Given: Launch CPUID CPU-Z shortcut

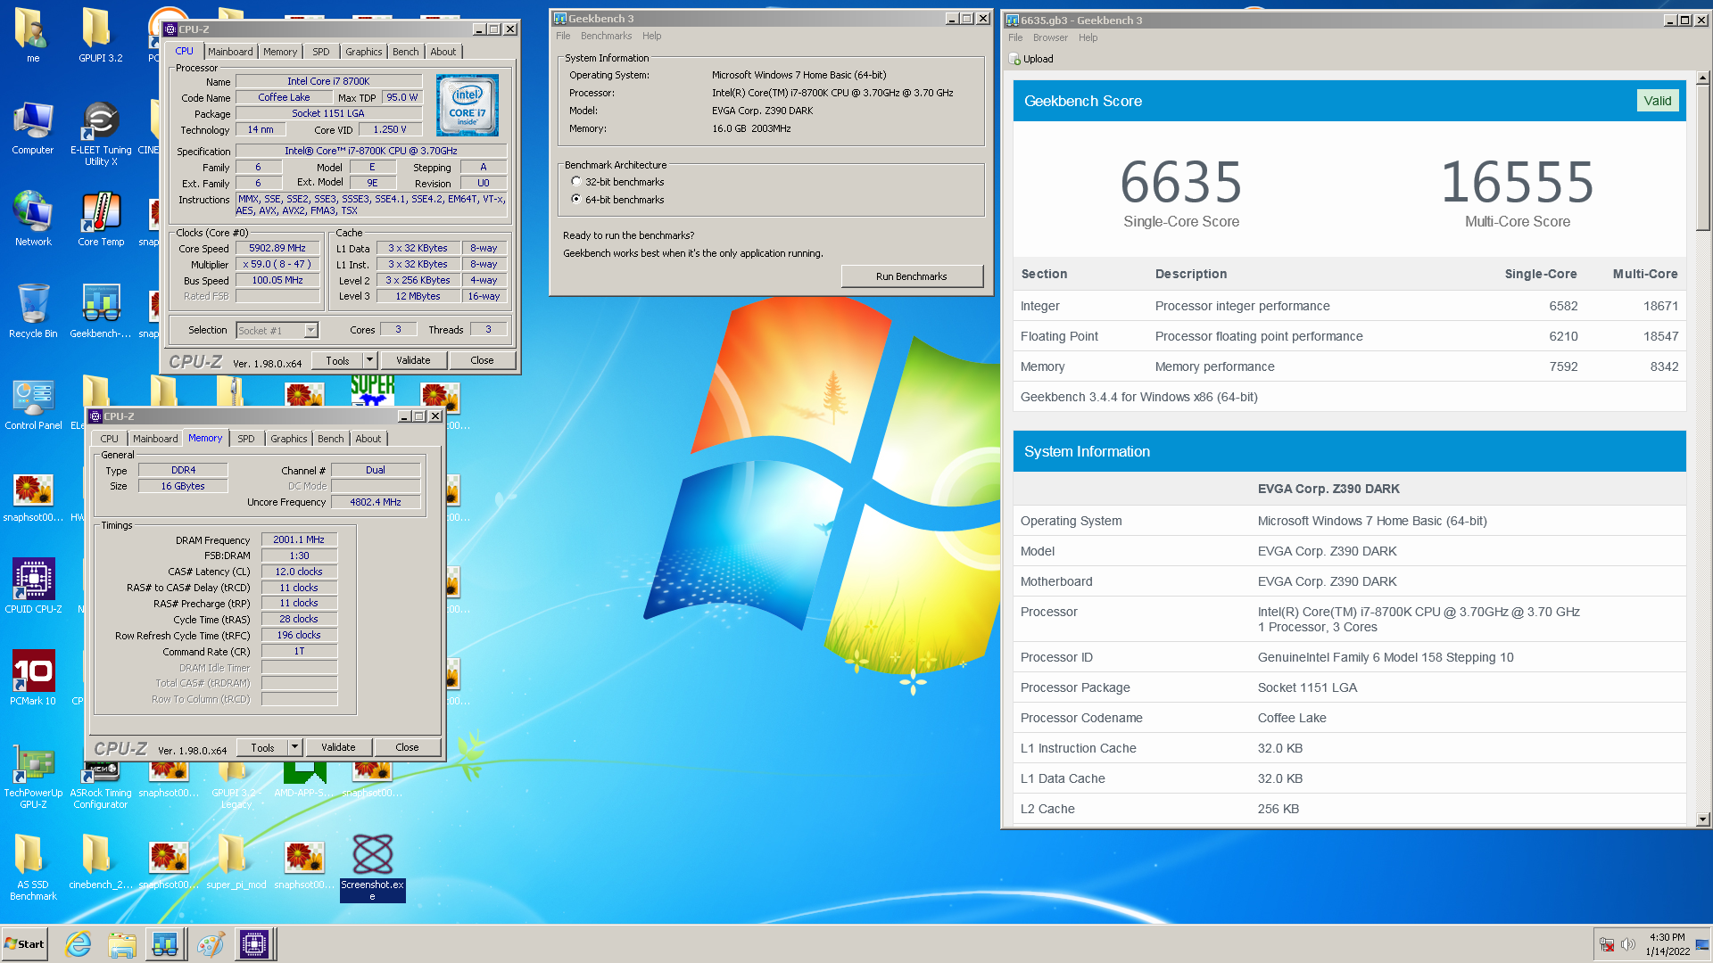Looking at the screenshot, I should pyautogui.click(x=33, y=587).
